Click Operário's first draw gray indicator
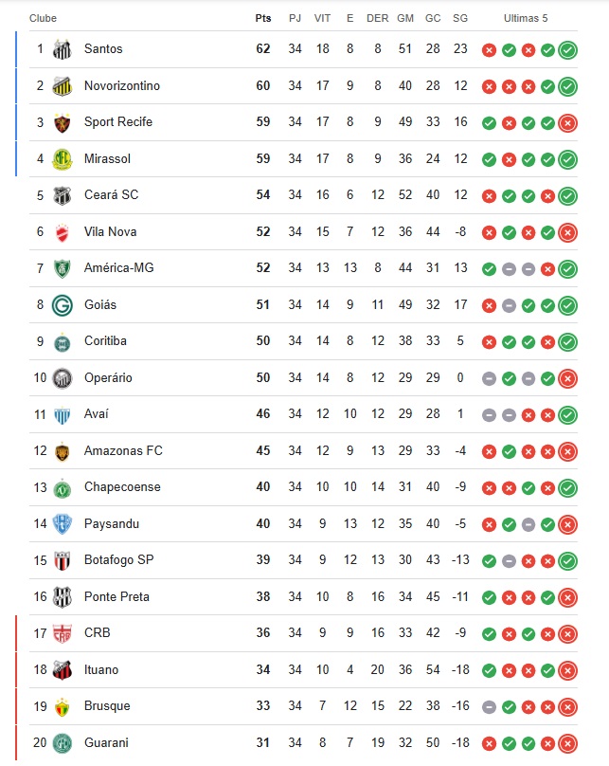609x766 pixels. click(x=489, y=378)
